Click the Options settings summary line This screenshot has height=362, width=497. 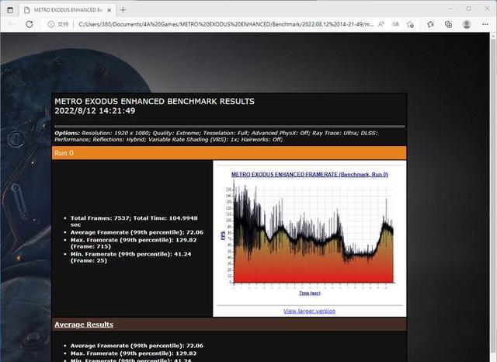[x=216, y=136]
